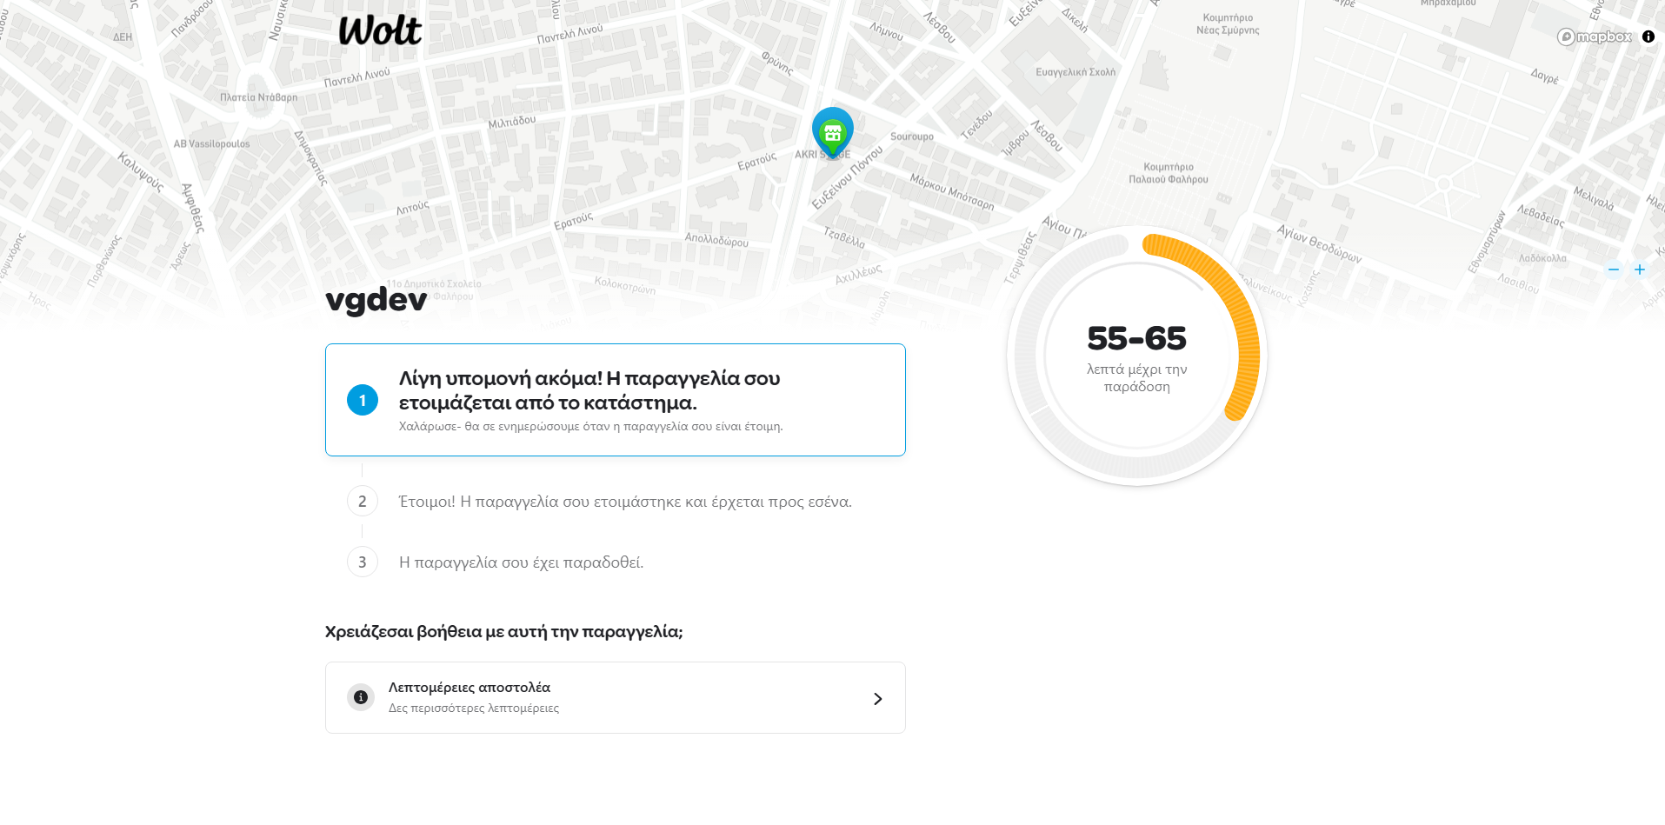Select the active order-preparing status heading
Image resolution: width=1665 pixels, height=825 pixels.
[x=589, y=390]
